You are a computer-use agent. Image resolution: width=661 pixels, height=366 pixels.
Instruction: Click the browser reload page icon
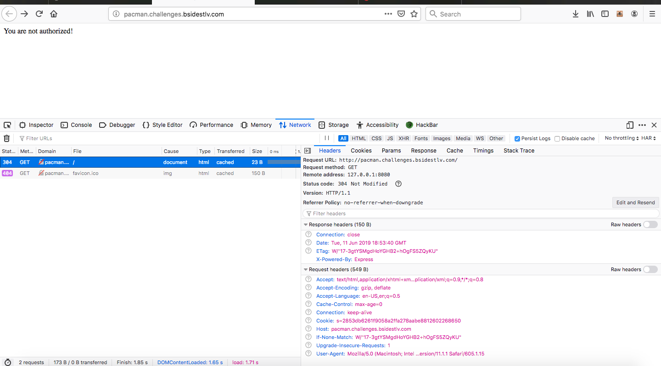pyautogui.click(x=39, y=14)
